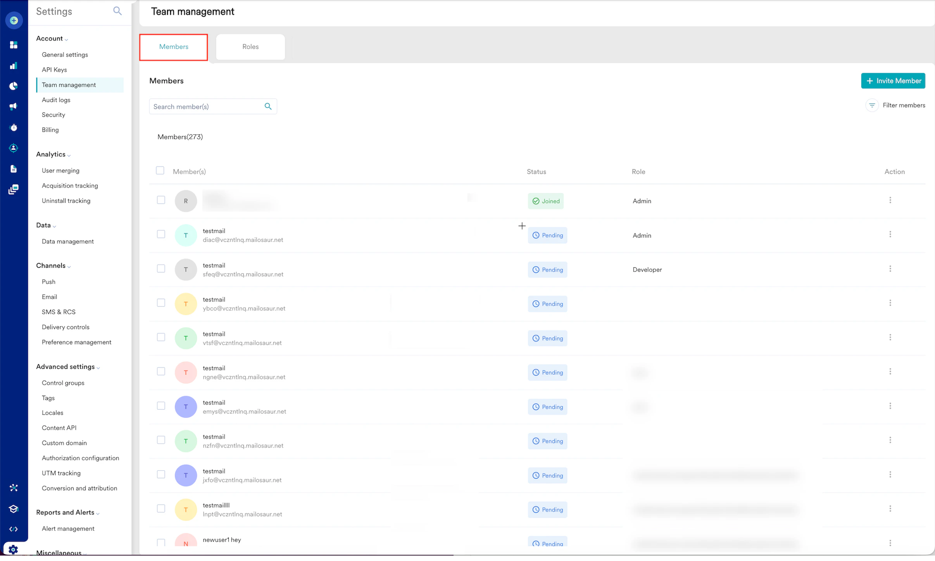Open the bar chart analytics icon
This screenshot has width=935, height=561.
14,66
